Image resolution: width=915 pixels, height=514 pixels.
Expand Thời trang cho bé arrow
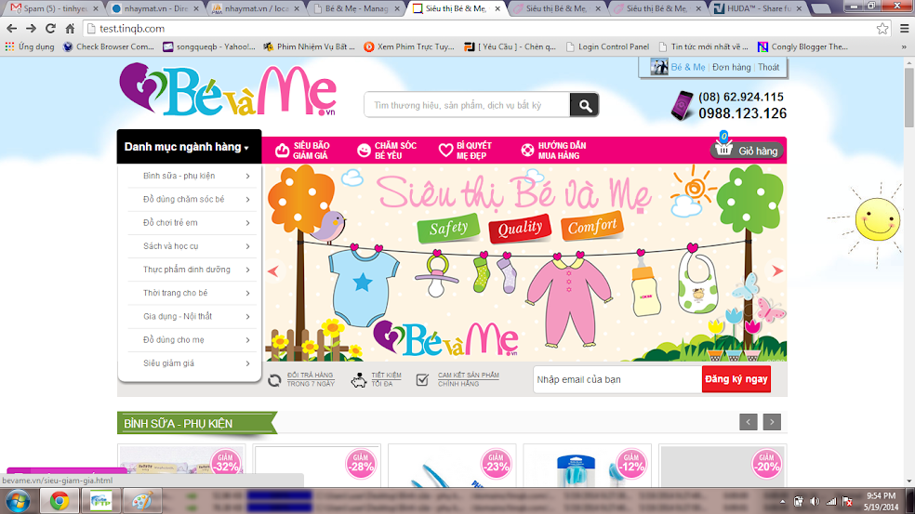[x=248, y=293]
